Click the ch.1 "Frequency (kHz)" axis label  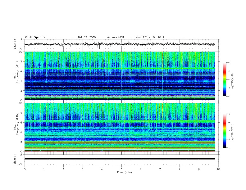pyautogui.click(x=17, y=72)
